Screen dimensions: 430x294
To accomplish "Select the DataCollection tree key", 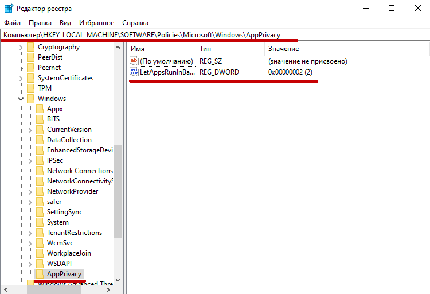I will pyautogui.click(x=69, y=140).
